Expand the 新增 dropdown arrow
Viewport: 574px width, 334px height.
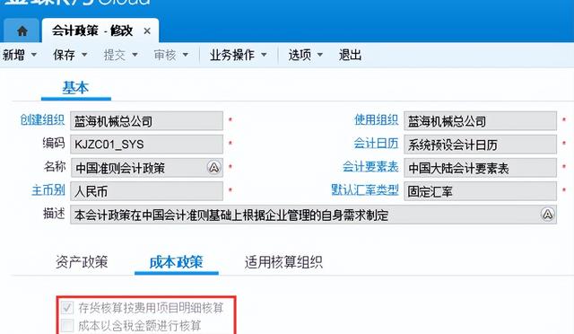pyautogui.click(x=34, y=55)
